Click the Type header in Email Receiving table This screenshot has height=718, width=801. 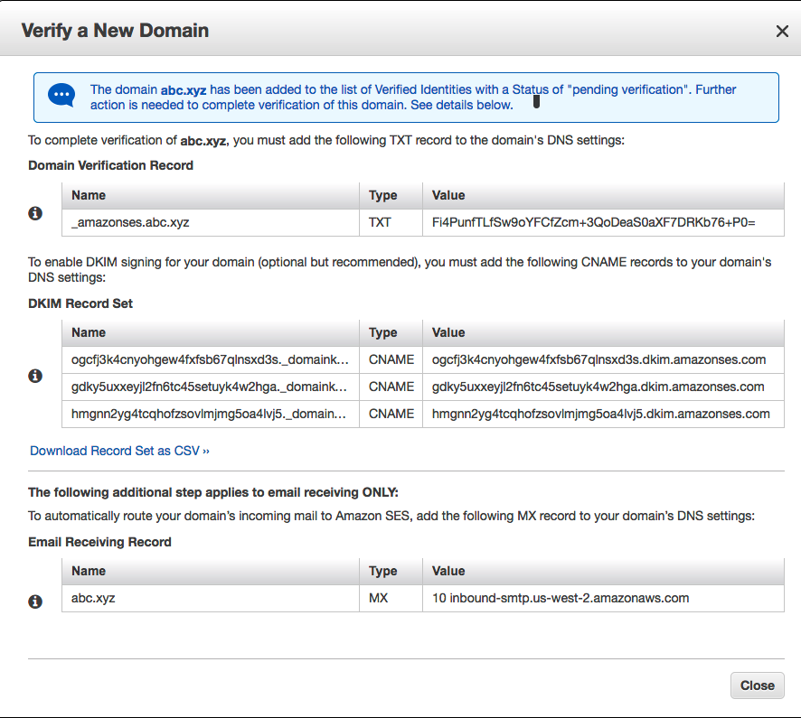tap(383, 571)
